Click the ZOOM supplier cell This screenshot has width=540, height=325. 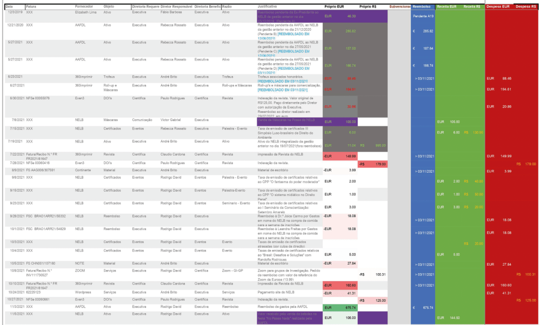tap(80, 270)
